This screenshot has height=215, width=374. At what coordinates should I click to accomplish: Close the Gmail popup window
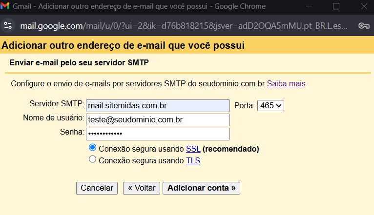coord(361,7)
